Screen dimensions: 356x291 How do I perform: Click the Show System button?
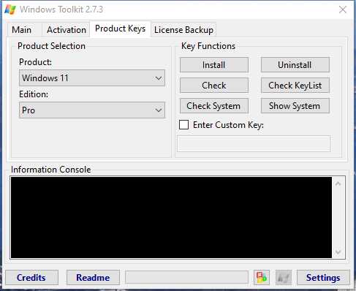pyautogui.click(x=295, y=106)
